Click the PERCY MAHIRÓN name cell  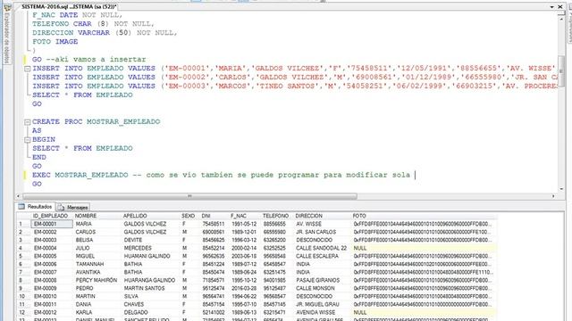pos(97,280)
